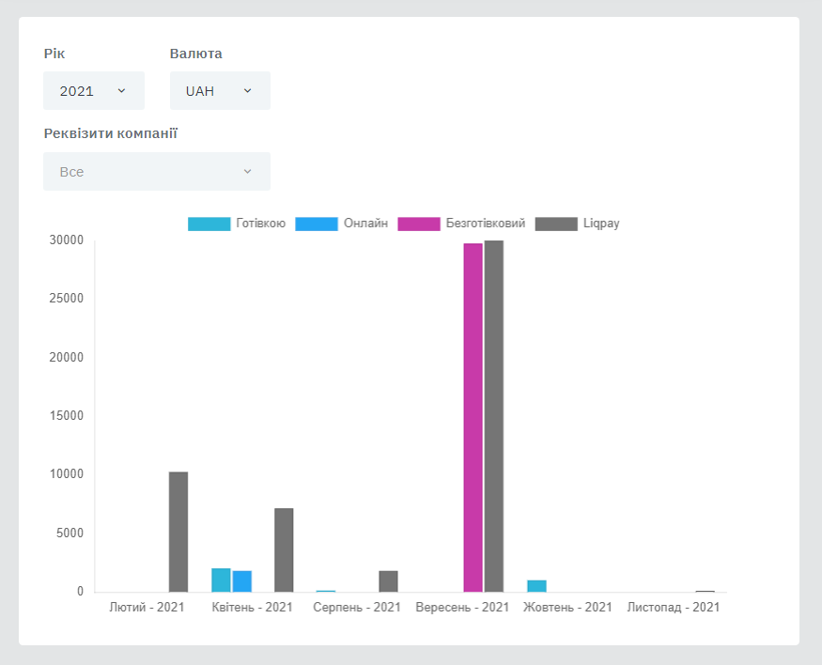The image size is (822, 665).
Task: Click the blue Онлайн legend color box
Action: tap(316, 224)
